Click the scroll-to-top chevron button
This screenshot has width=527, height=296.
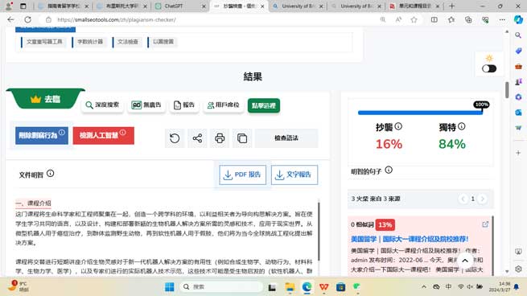[465, 261]
